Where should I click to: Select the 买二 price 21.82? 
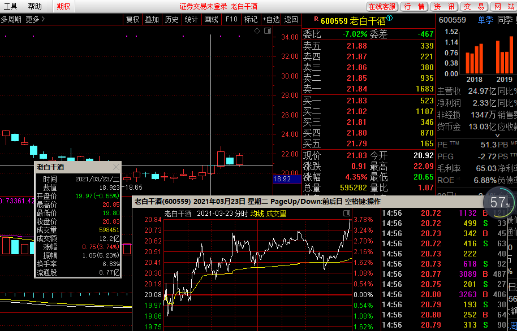pos(357,111)
